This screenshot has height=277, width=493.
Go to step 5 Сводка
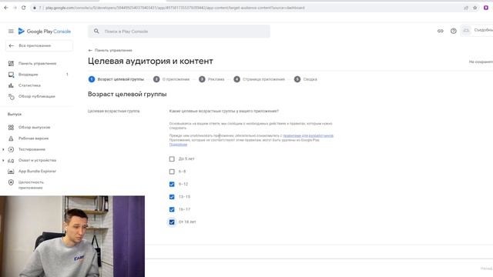coord(306,79)
